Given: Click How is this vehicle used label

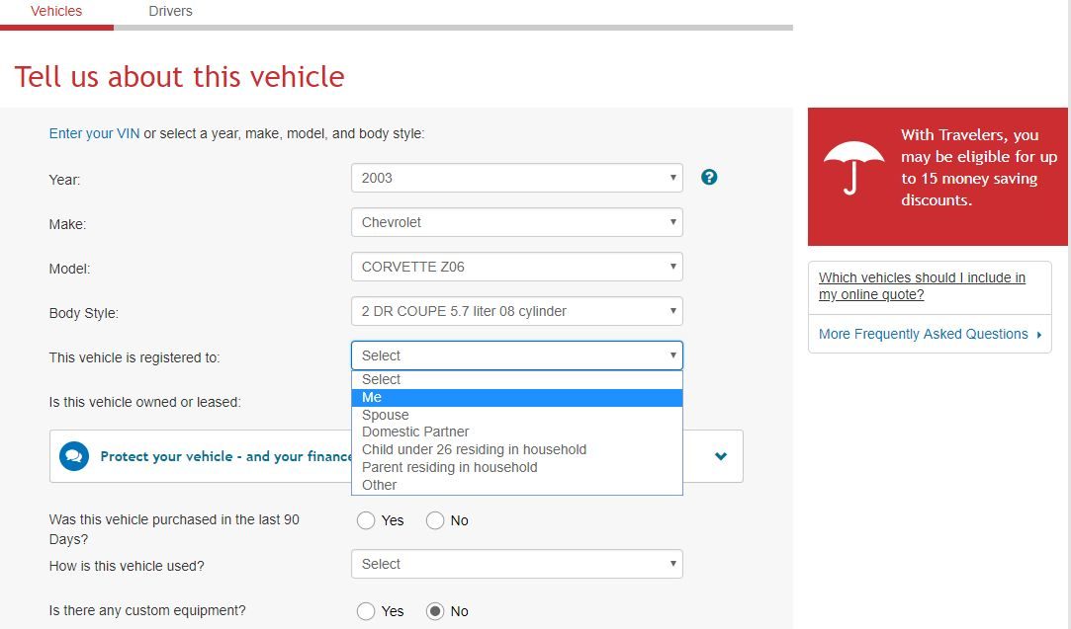Looking at the screenshot, I should click(127, 566).
